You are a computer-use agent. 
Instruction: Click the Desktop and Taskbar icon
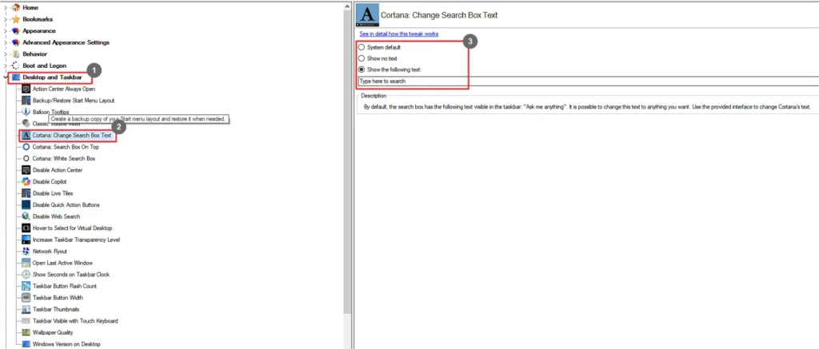(16, 77)
